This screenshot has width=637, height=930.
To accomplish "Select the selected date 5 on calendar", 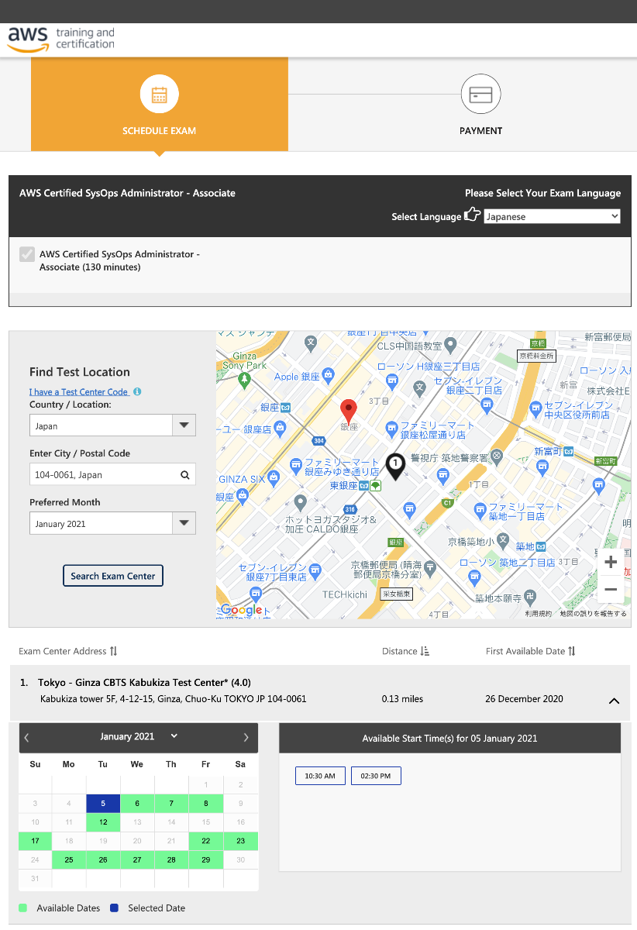I will (103, 804).
